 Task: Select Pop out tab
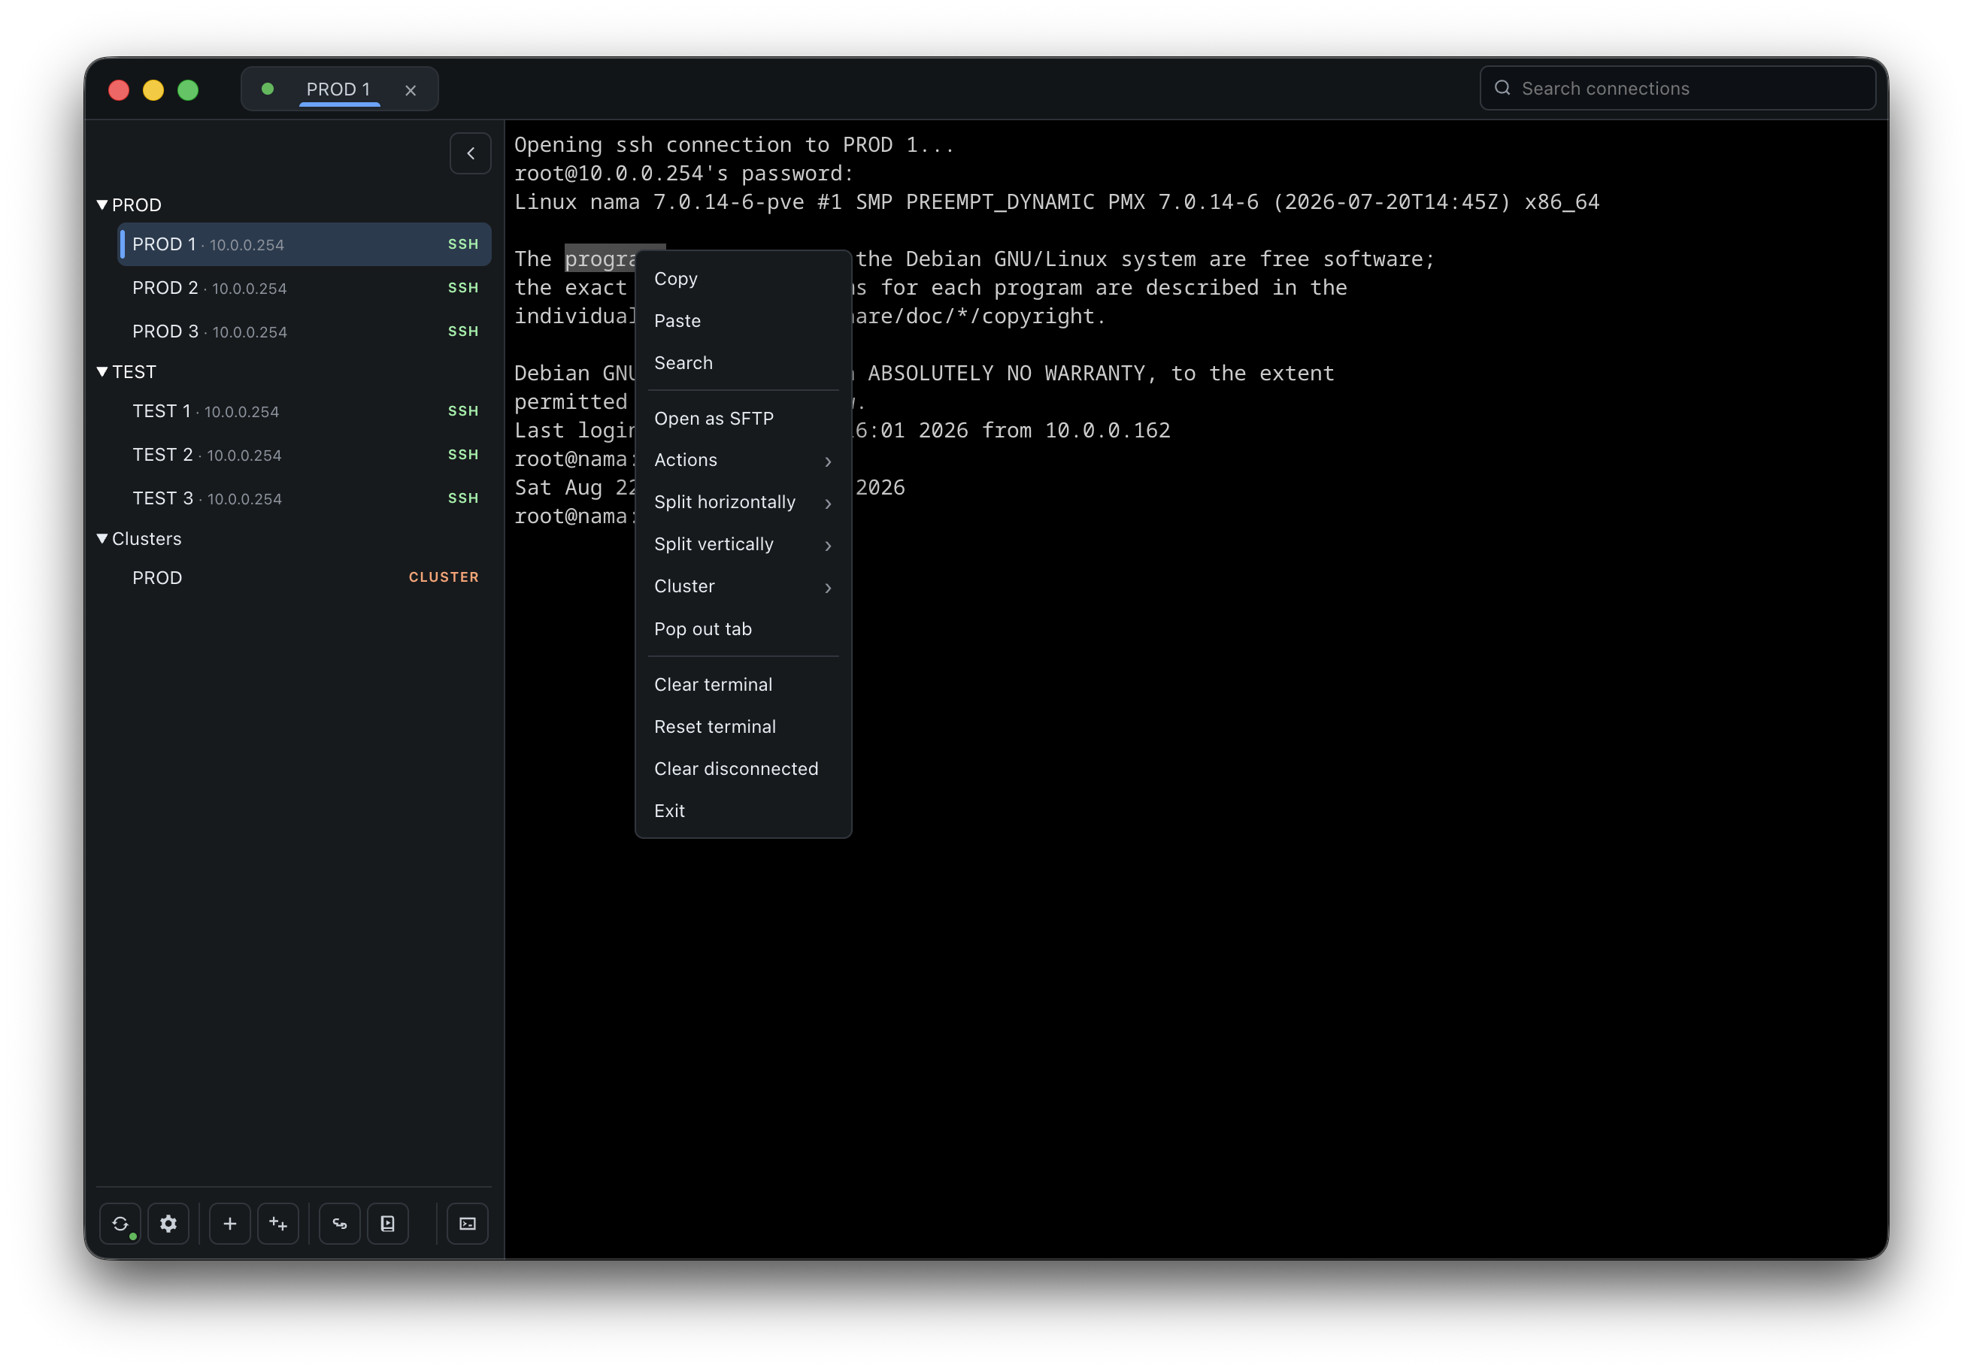tap(744, 629)
